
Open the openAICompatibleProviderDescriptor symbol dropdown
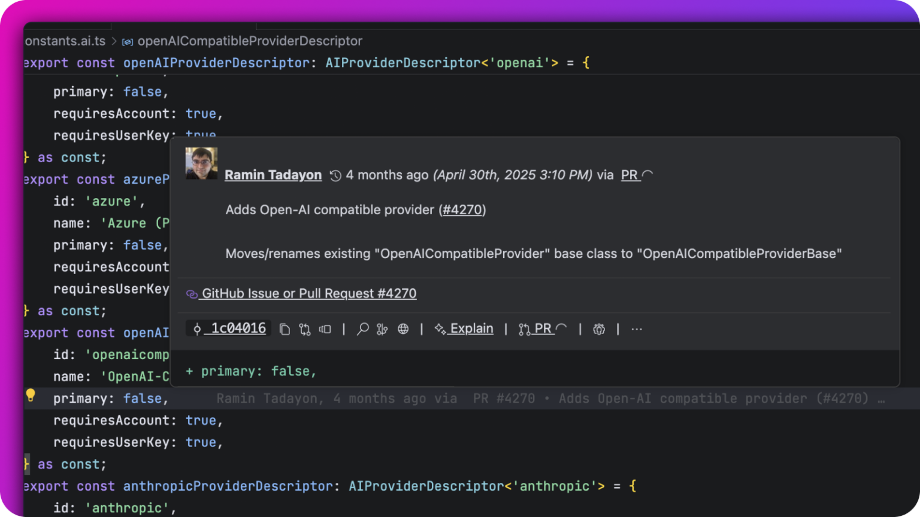tap(250, 41)
